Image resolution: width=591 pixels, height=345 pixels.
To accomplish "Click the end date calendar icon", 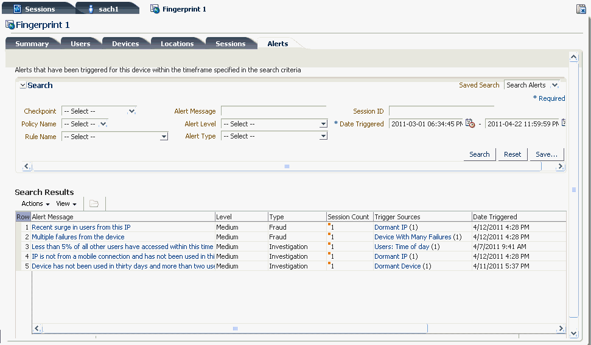I will pyautogui.click(x=564, y=123).
